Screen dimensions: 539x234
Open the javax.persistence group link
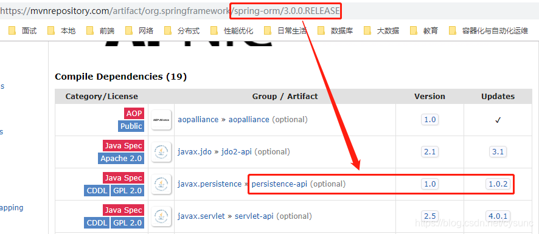pyautogui.click(x=210, y=184)
